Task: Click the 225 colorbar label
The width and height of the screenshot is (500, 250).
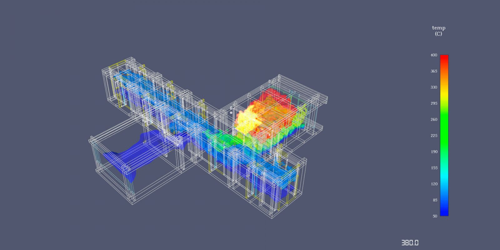Action: coord(434,136)
